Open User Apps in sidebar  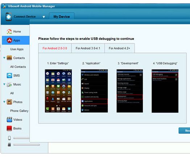click(x=17, y=49)
